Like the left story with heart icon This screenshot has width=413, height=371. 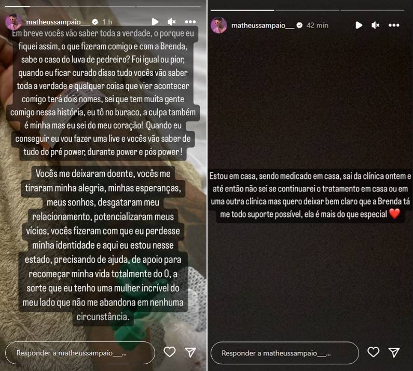pyautogui.click(x=169, y=352)
